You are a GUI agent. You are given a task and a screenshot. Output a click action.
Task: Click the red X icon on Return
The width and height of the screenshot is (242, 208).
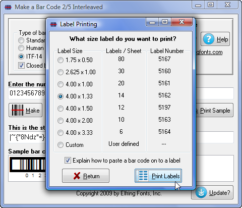(x=77, y=176)
